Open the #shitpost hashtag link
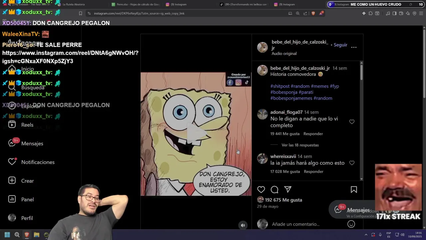Screen dimensions: 426x240 pos(280,86)
